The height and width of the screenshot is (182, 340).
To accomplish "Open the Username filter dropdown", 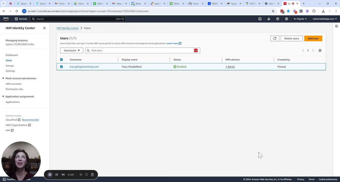I will [x=72, y=50].
